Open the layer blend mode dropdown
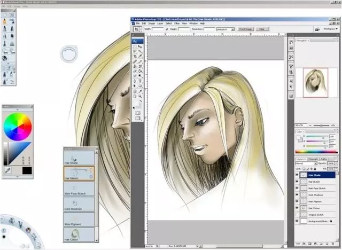The width and height of the screenshot is (342, 250). pos(306,163)
